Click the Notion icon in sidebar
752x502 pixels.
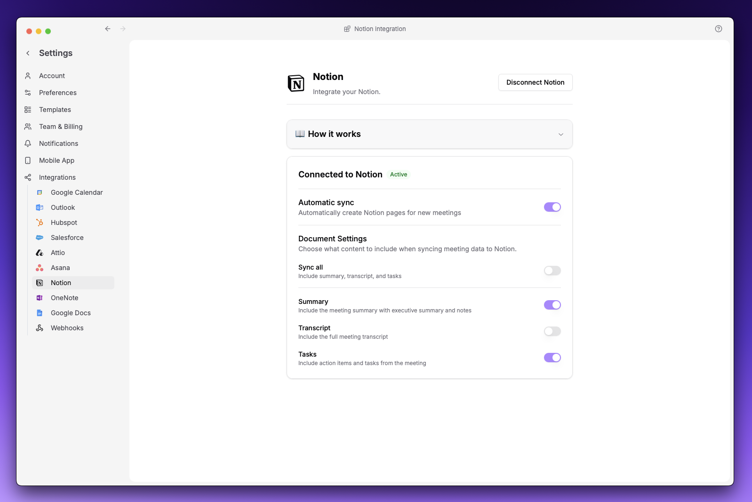point(40,283)
